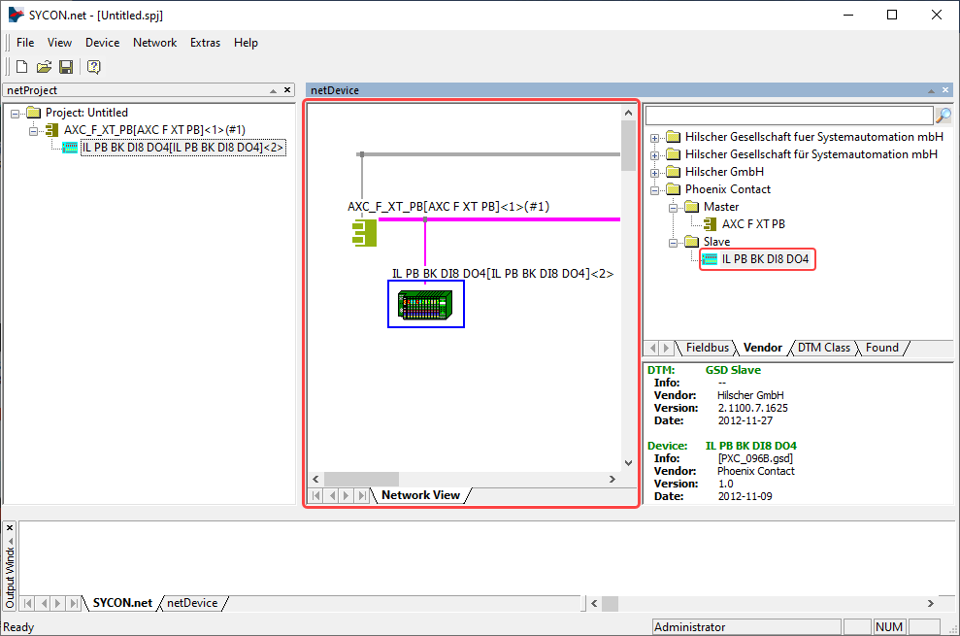Screen dimensions: 960x636
Task: Open the View menu
Action: (x=59, y=43)
